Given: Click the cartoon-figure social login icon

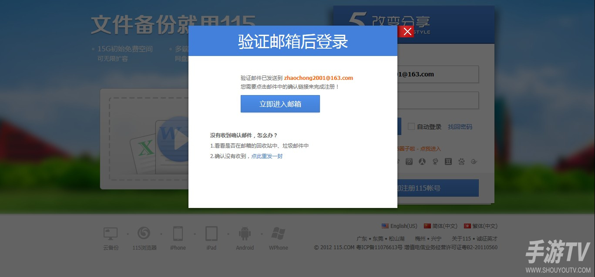Looking at the screenshot, I should click(435, 162).
